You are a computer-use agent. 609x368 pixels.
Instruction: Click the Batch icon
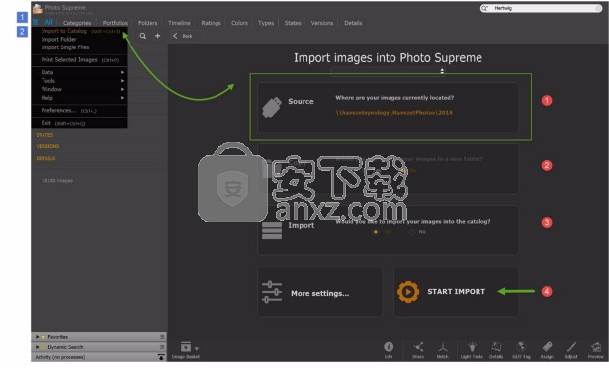pos(442,346)
